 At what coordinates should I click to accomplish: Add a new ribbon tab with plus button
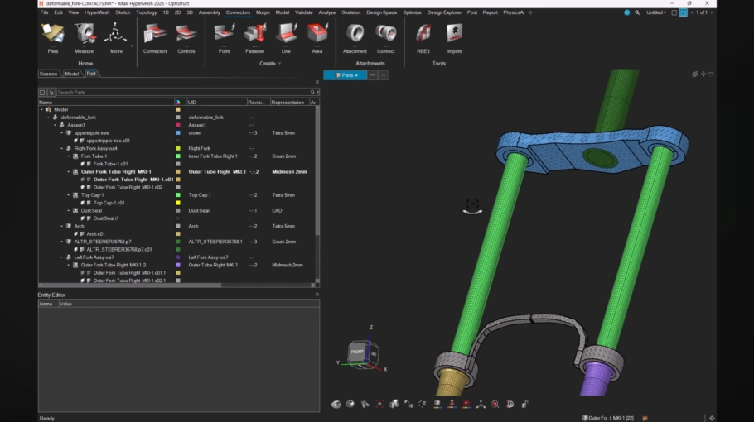(x=530, y=12)
